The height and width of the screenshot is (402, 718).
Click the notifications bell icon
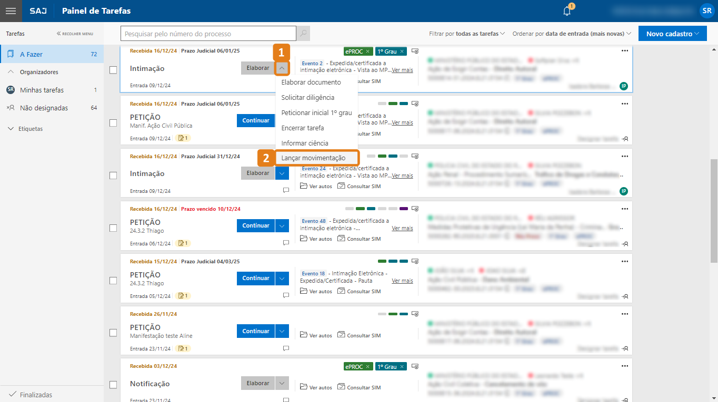tap(567, 11)
